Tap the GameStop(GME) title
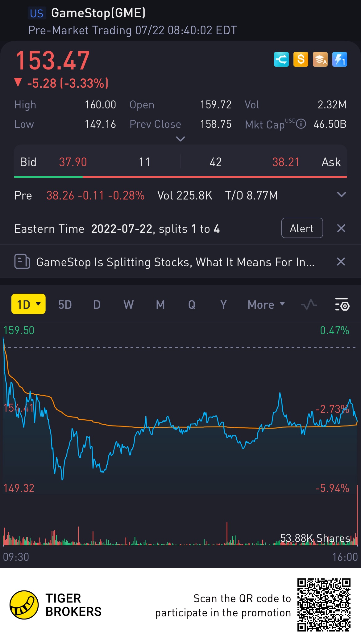Viewport: 361px width, 642px height. coord(98,13)
